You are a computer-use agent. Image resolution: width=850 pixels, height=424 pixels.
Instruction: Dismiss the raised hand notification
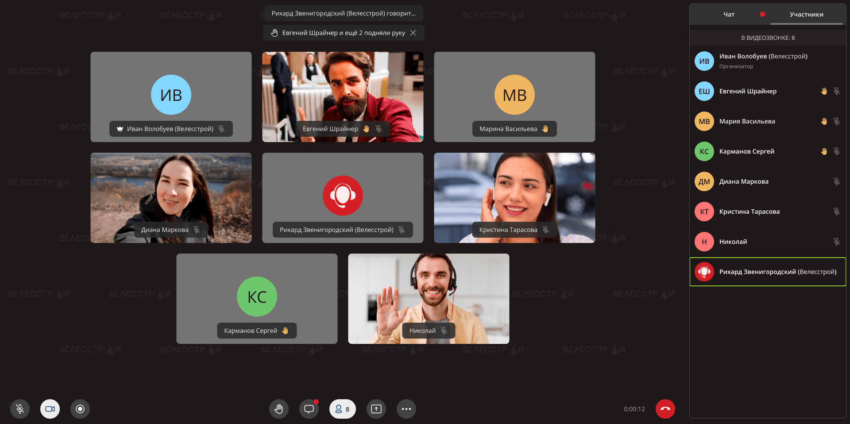coord(413,33)
